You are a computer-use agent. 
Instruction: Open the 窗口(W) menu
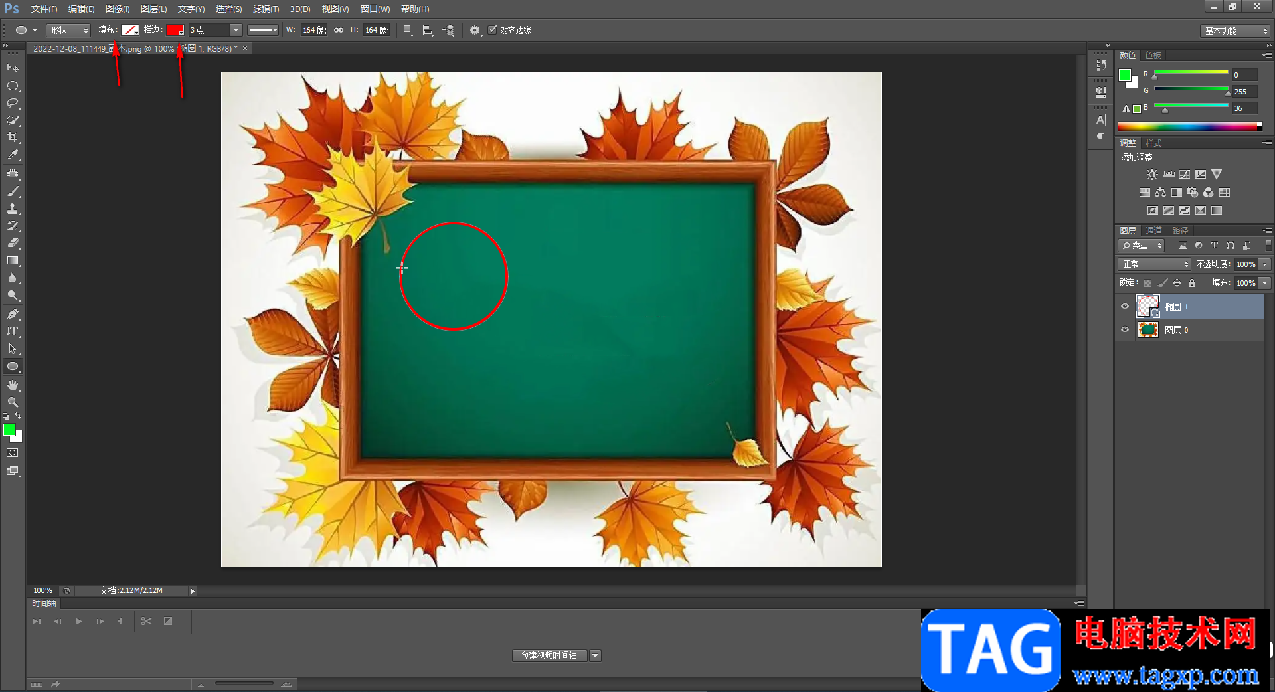click(x=375, y=9)
